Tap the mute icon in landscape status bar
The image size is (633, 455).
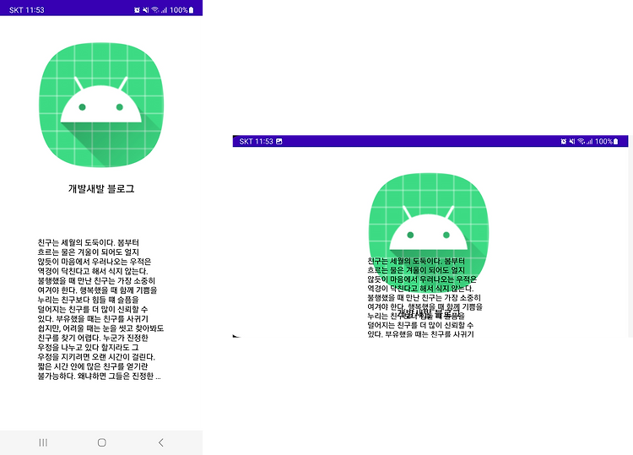[x=572, y=141]
